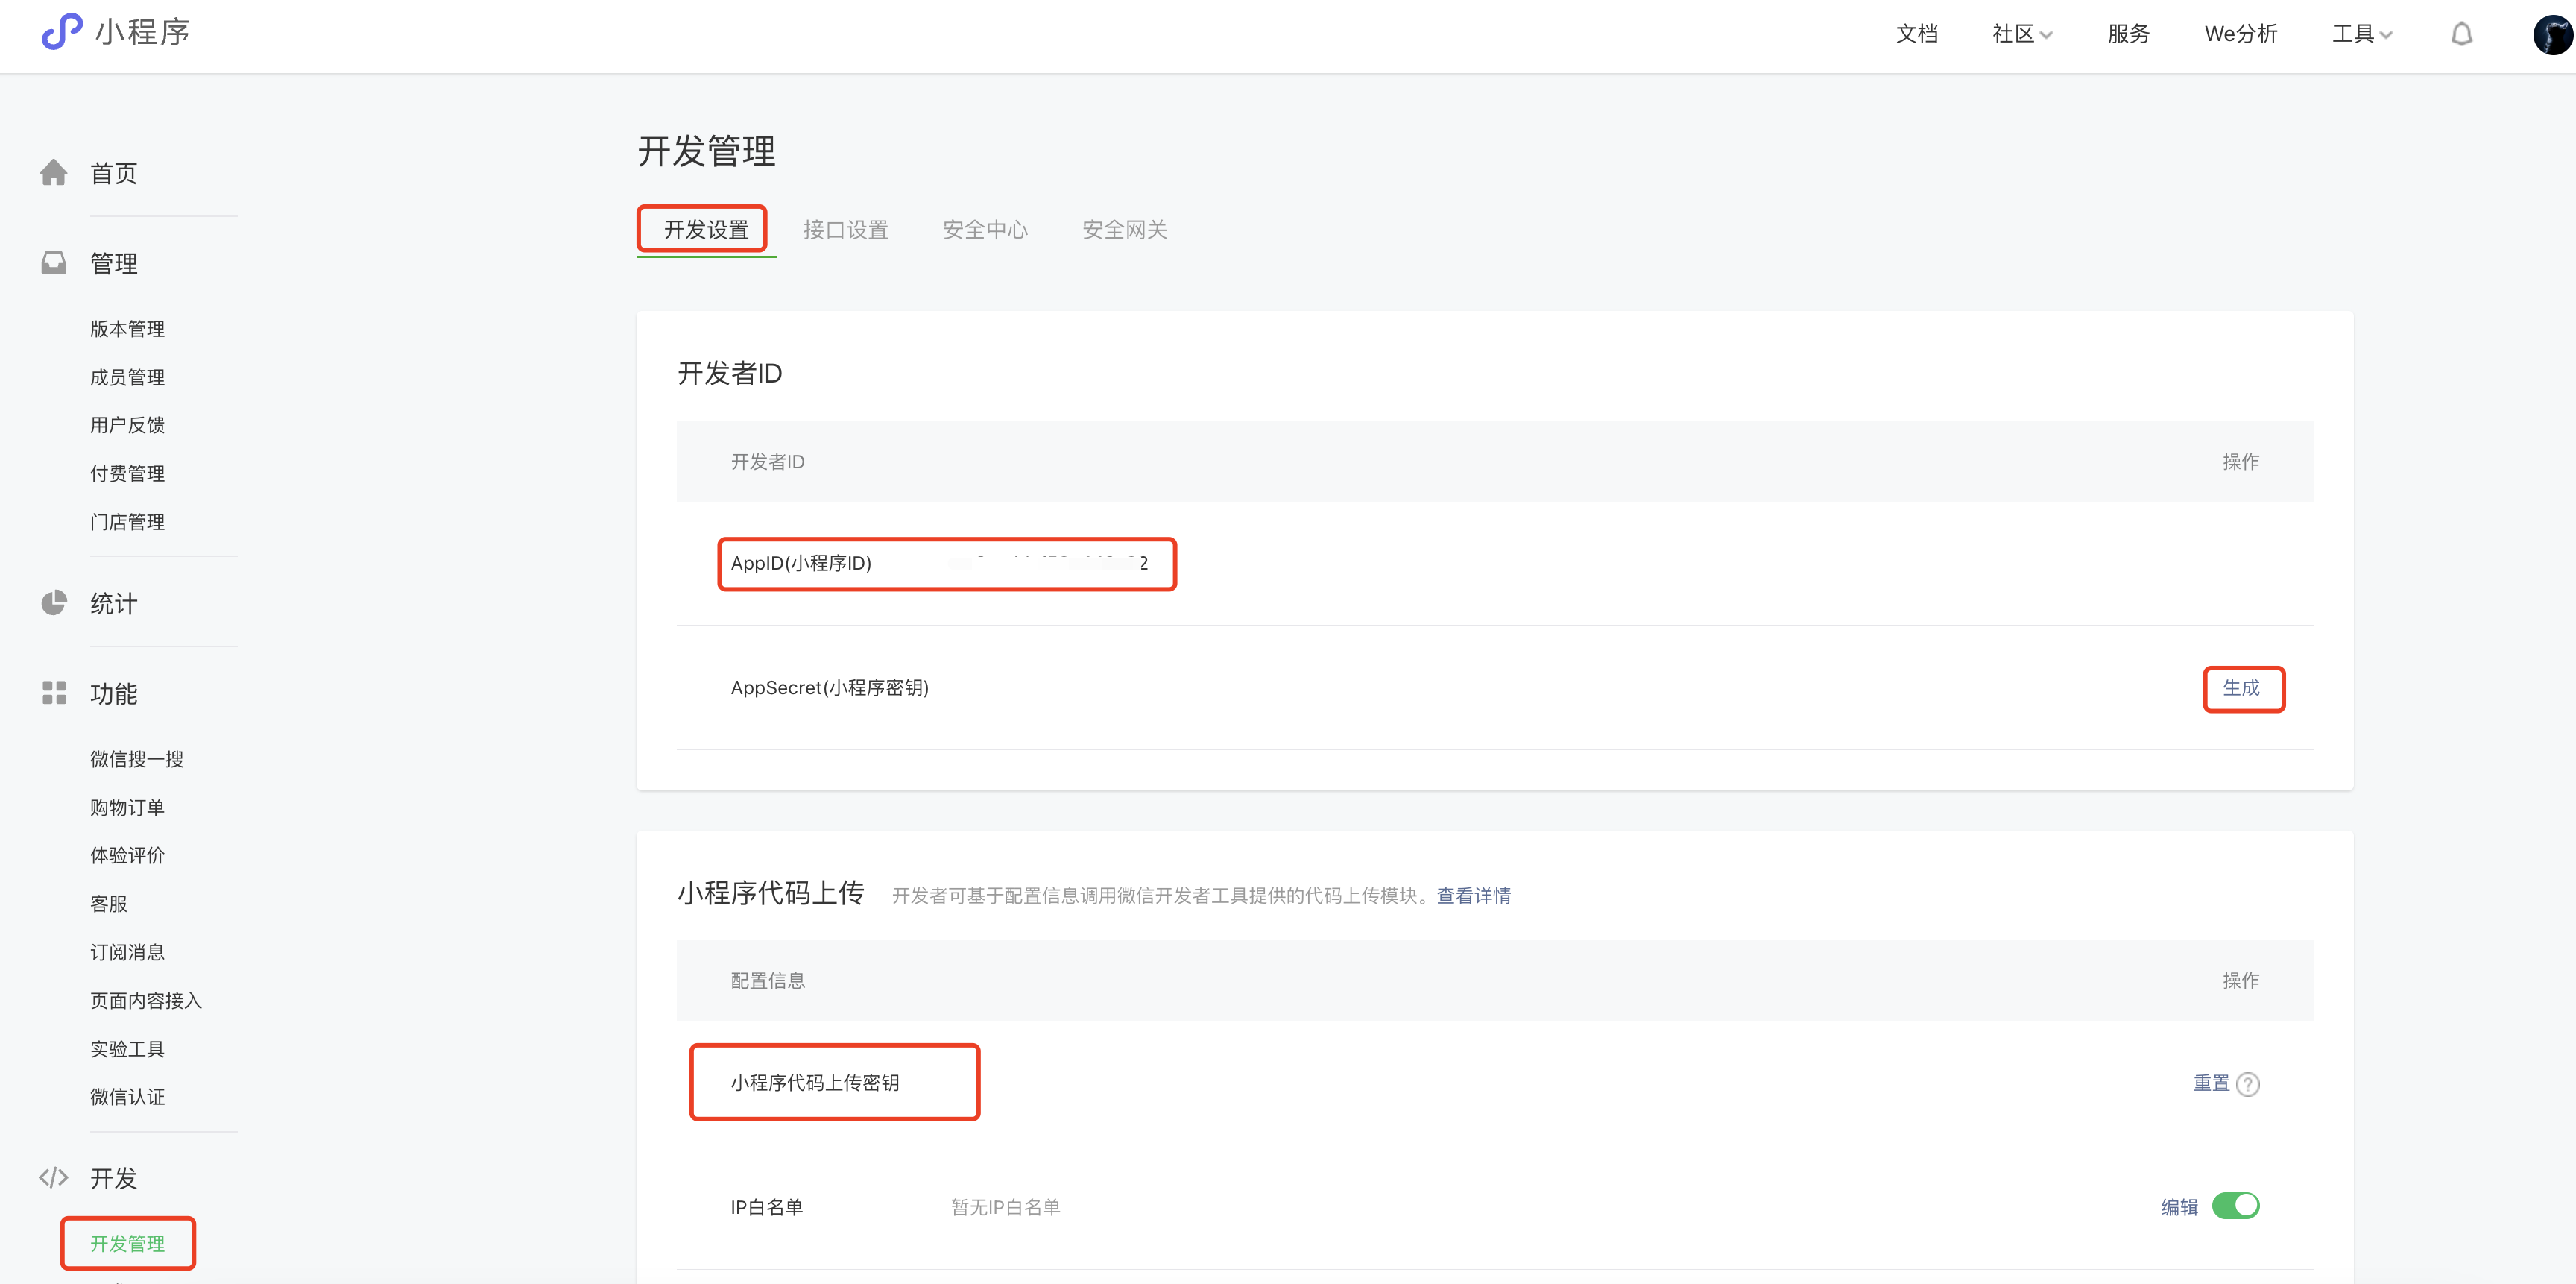The height and width of the screenshot is (1284, 2576).
Task: Open 页面内容接入 in sidebar
Action: coord(146,1001)
